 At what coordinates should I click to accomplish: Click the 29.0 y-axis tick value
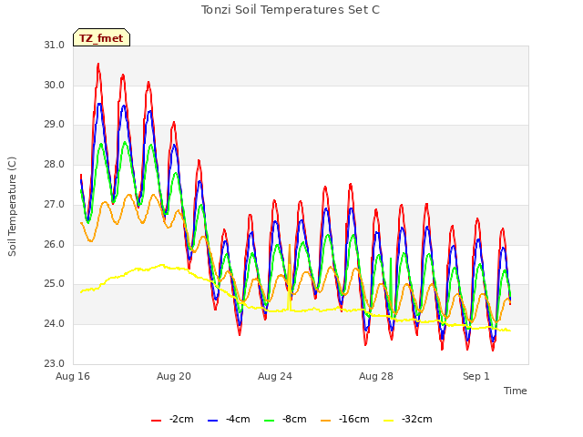point(55,125)
